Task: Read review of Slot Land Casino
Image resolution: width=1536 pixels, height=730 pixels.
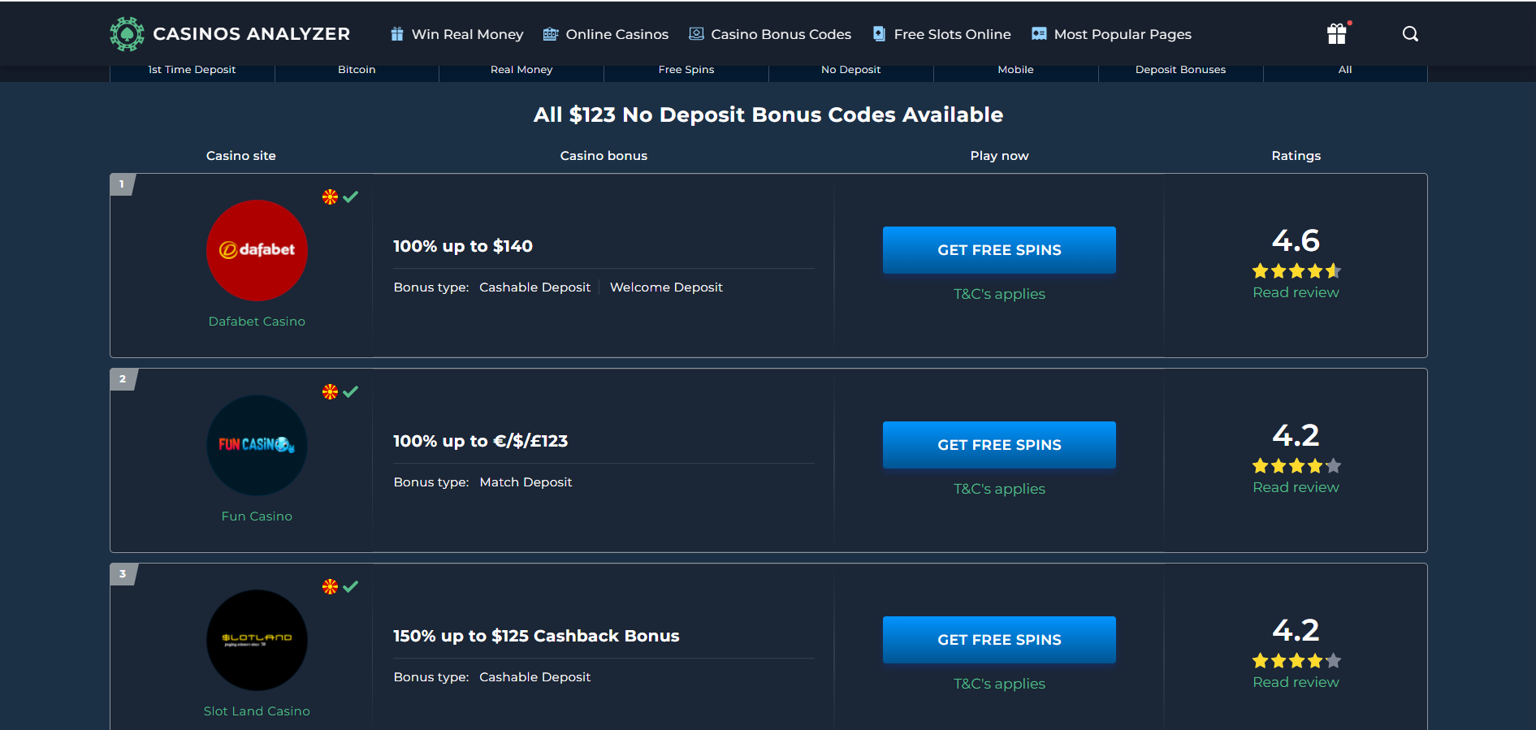Action: 1296,682
